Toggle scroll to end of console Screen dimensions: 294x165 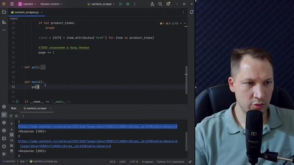coord(11,140)
